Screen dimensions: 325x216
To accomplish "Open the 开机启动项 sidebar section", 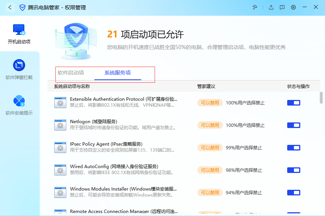I will point(19,34).
